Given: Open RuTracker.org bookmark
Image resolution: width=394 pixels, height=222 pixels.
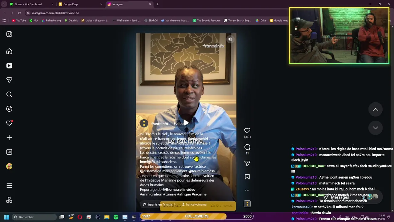Looking at the screenshot, I should tap(51, 21).
